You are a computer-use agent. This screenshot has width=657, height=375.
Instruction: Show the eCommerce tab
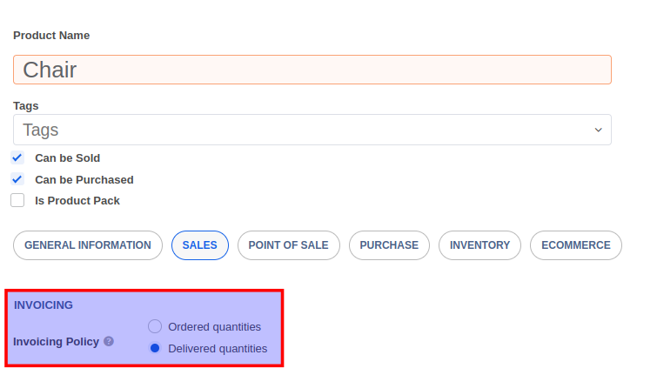point(575,245)
